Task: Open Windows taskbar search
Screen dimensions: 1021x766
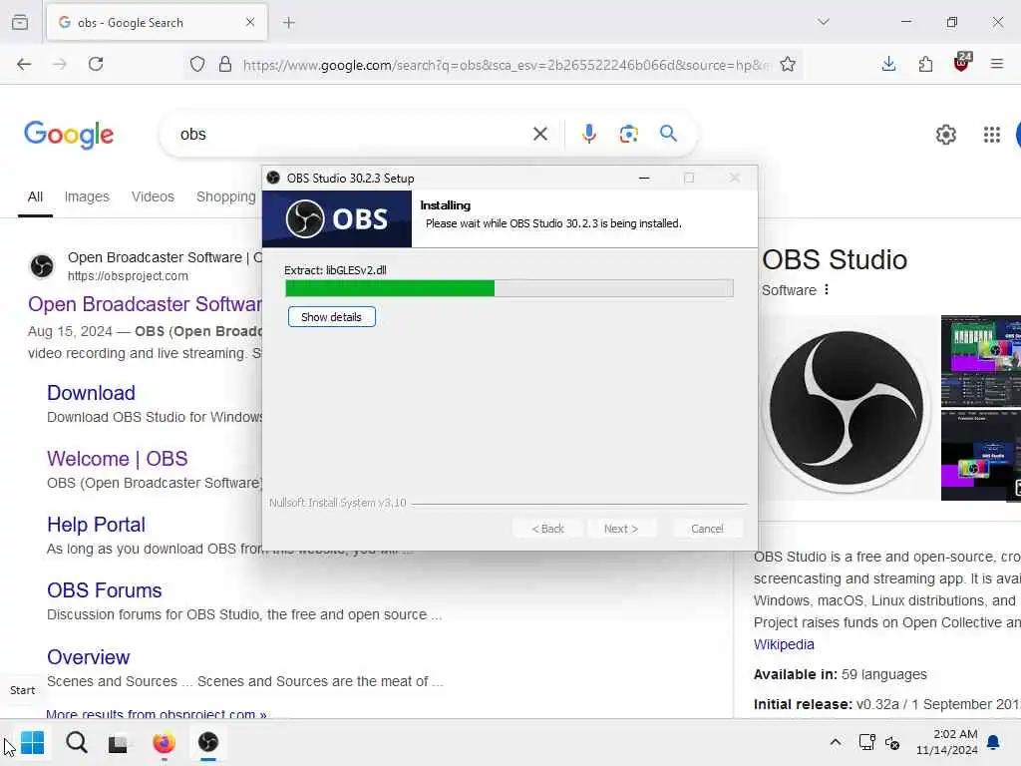Action: click(76, 742)
